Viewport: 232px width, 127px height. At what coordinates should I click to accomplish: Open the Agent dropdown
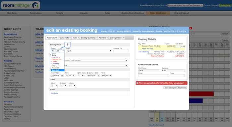click(89, 51)
